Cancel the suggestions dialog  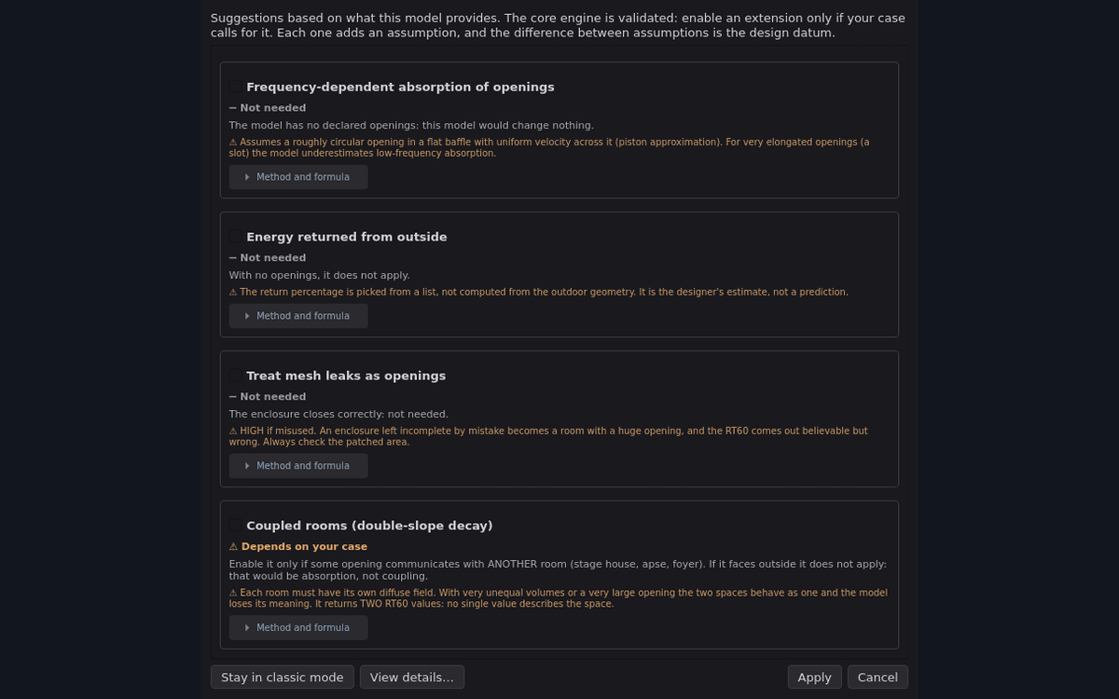[877, 678]
